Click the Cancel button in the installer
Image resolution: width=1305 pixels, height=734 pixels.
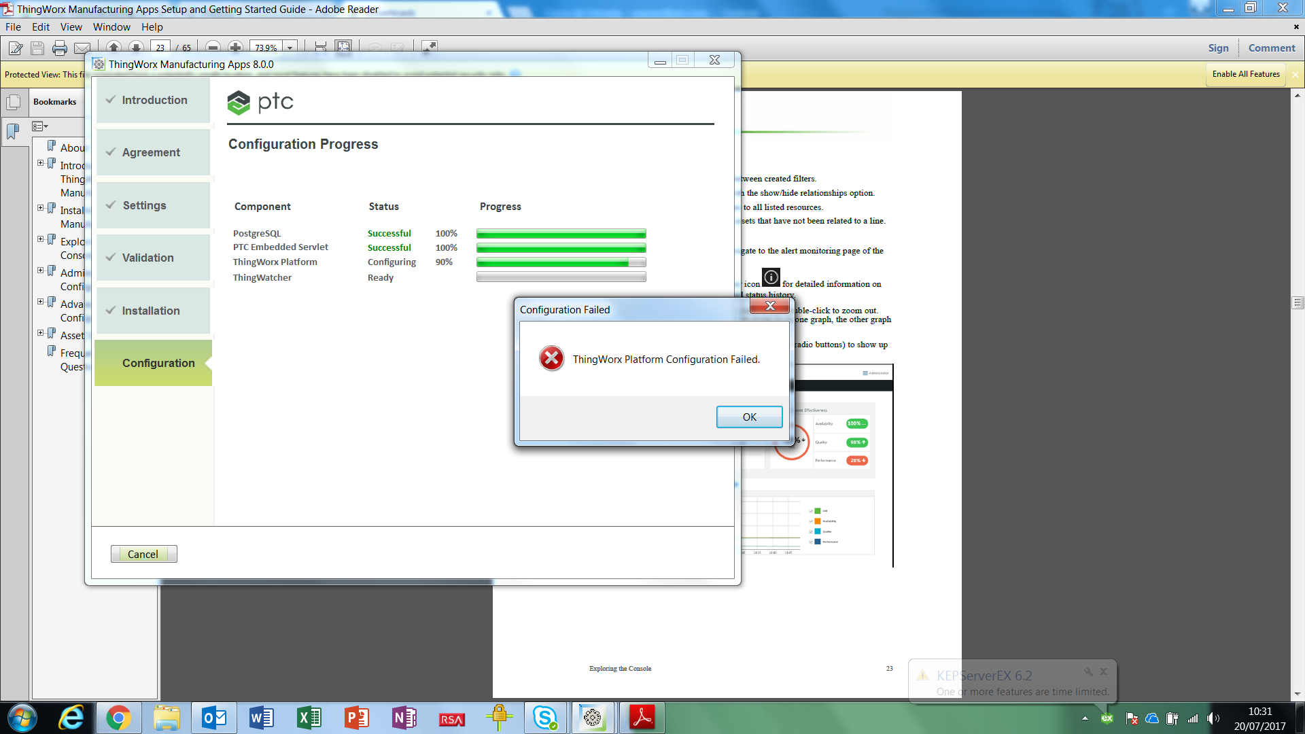[x=143, y=554]
